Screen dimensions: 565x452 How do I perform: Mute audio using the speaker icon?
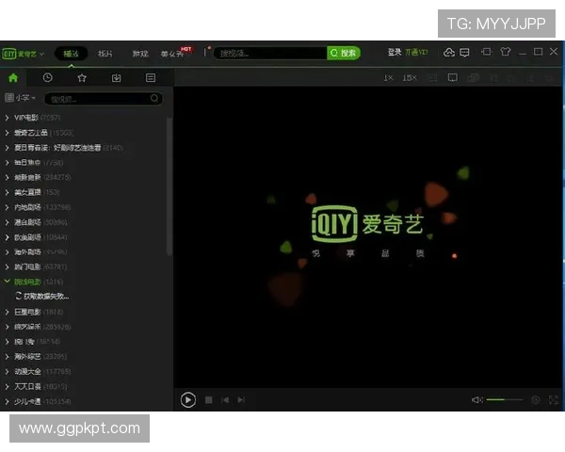[476, 400]
